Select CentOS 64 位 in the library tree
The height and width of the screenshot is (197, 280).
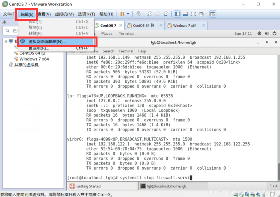(x=32, y=53)
